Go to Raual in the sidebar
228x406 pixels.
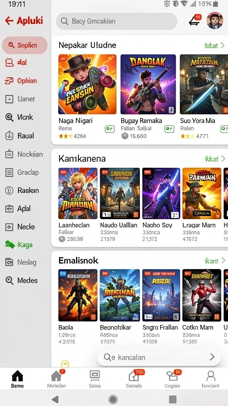pos(19,136)
